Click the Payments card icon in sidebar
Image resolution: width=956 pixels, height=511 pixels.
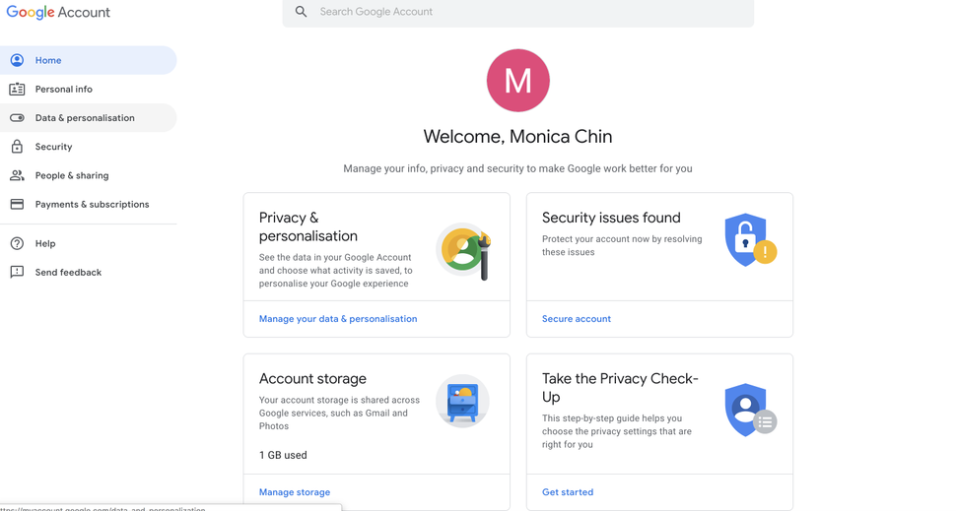17,204
